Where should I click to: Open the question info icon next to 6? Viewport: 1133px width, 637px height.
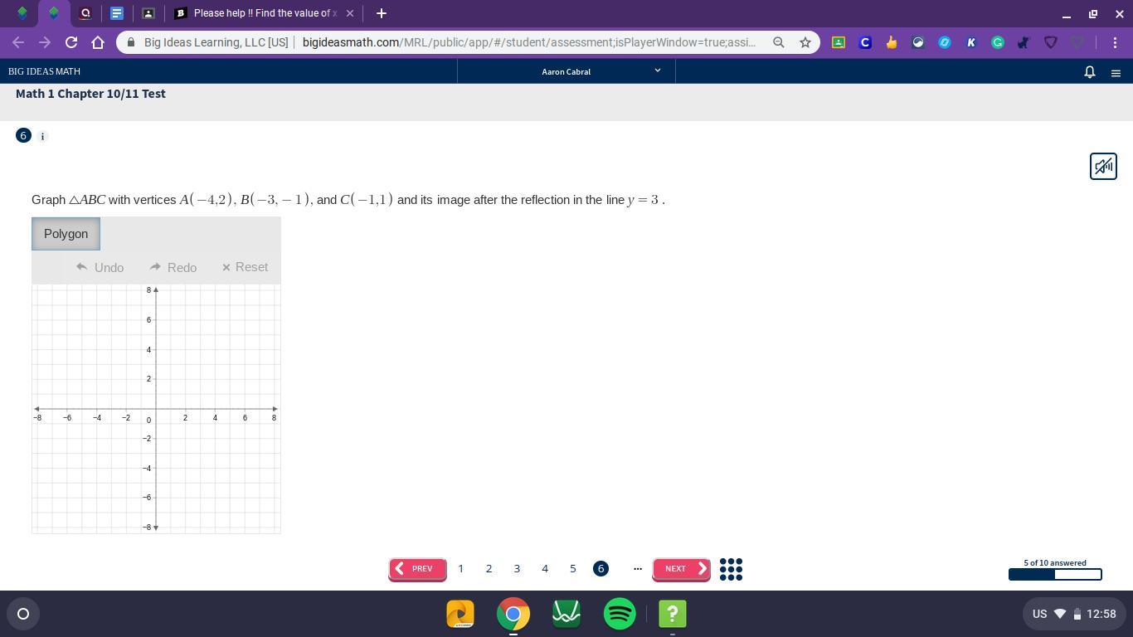(43, 136)
